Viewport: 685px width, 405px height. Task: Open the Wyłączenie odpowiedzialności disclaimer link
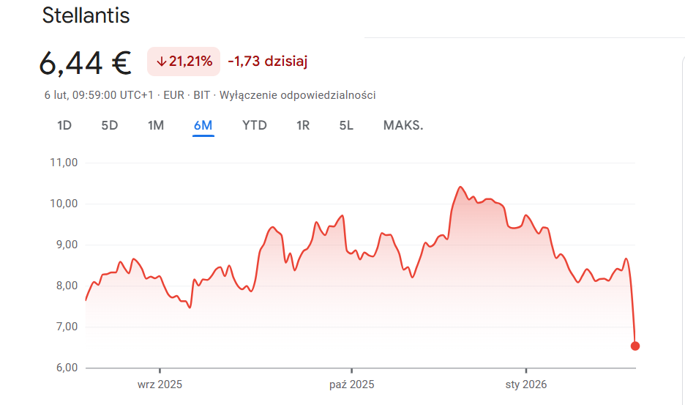[x=298, y=95]
